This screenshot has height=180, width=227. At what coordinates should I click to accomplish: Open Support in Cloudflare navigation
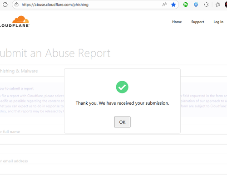pyautogui.click(x=197, y=22)
